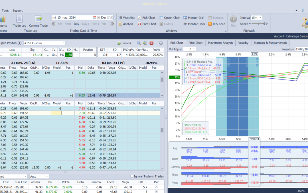The image size is (308, 193).
Task: Uncheck the Plot checkbox in first row
Action: point(155,187)
